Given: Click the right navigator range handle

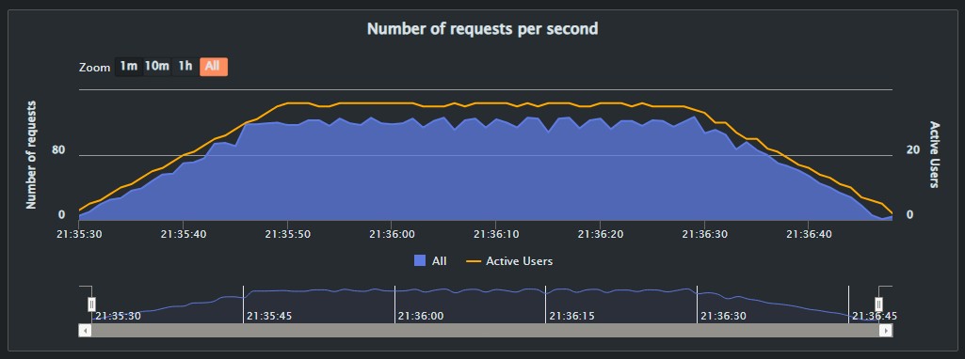Looking at the screenshot, I should [x=878, y=304].
